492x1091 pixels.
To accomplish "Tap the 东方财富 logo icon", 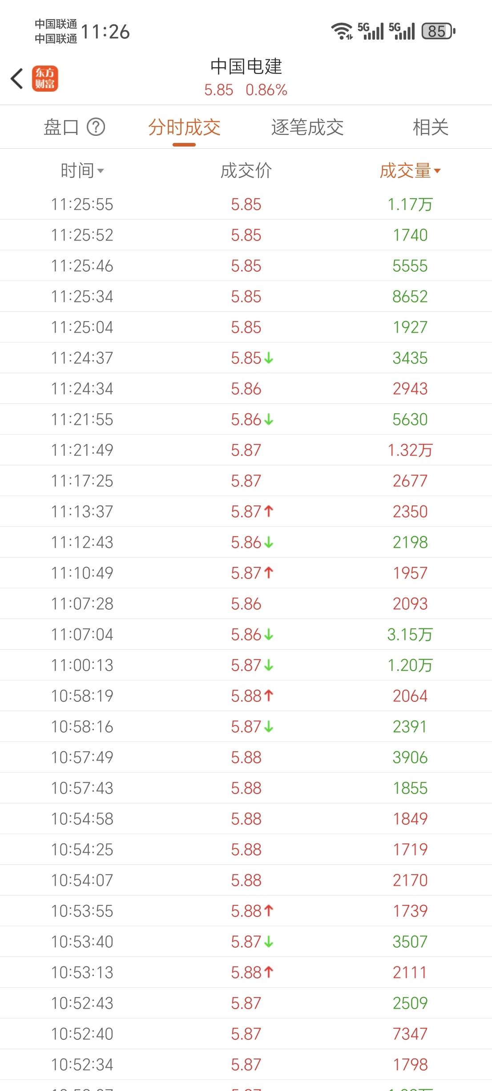I will click(45, 79).
